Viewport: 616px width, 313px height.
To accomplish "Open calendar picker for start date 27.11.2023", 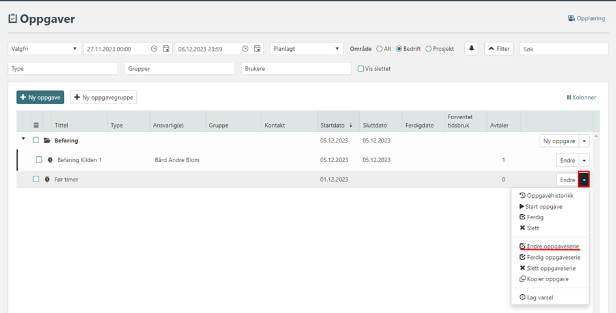I will click(x=166, y=49).
